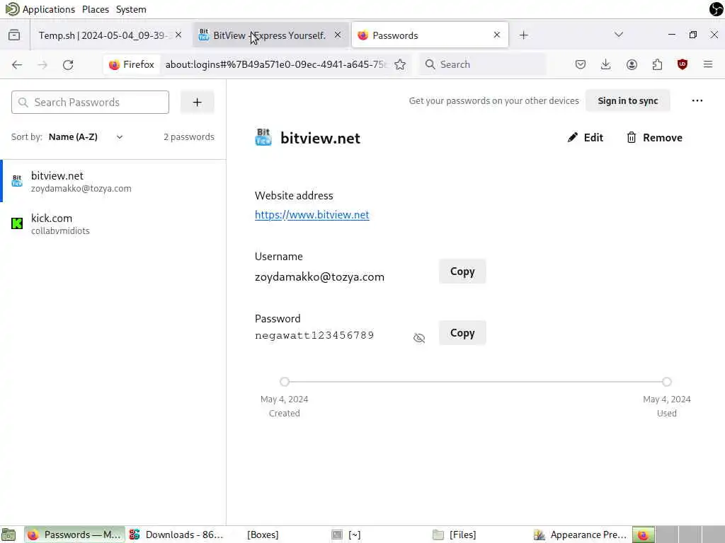Click the desktop menu logo icon
Viewport: 725px width, 543px height.
11,8
